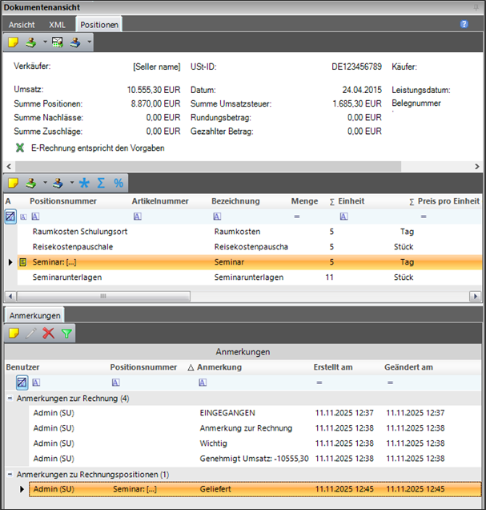Open the help question mark icon
The height and width of the screenshot is (510, 486).
click(x=464, y=24)
